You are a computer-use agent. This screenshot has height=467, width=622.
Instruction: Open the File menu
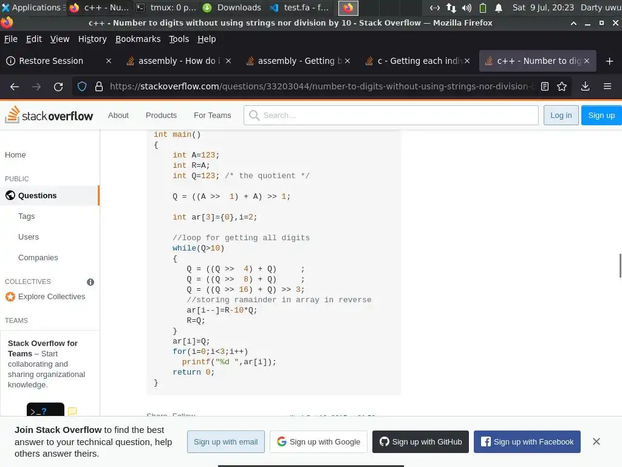click(11, 39)
